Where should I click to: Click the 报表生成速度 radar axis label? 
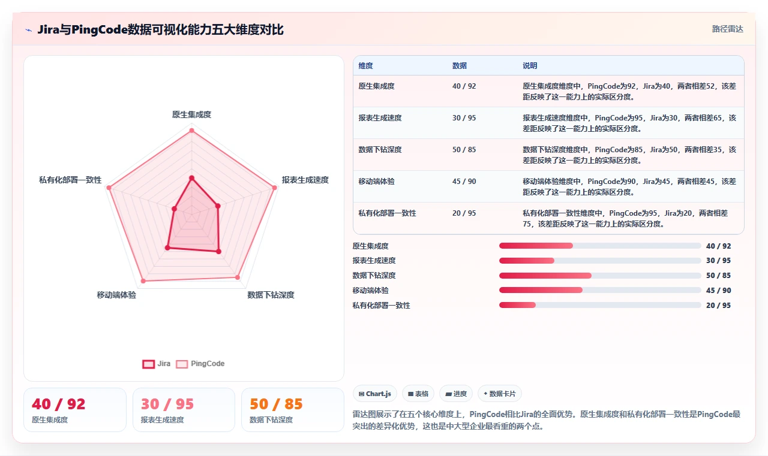pyautogui.click(x=305, y=180)
